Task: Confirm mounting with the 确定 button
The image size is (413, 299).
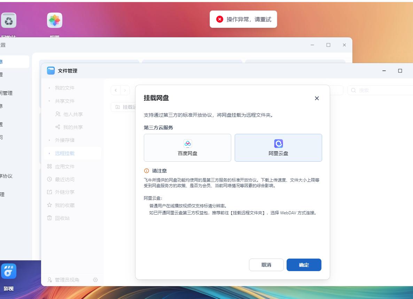Action: click(304, 265)
